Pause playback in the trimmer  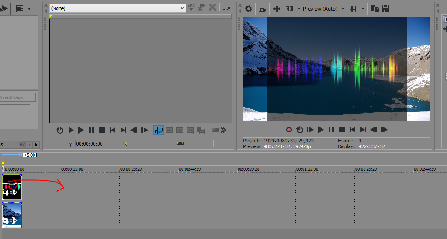91,131
